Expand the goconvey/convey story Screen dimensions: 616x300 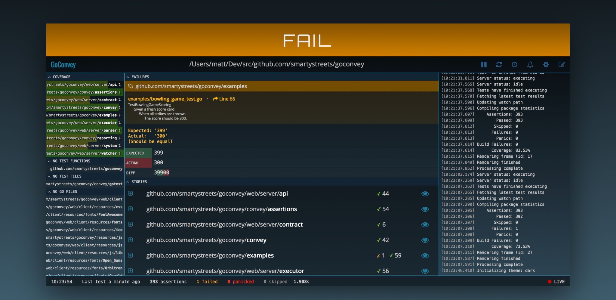coord(131,240)
